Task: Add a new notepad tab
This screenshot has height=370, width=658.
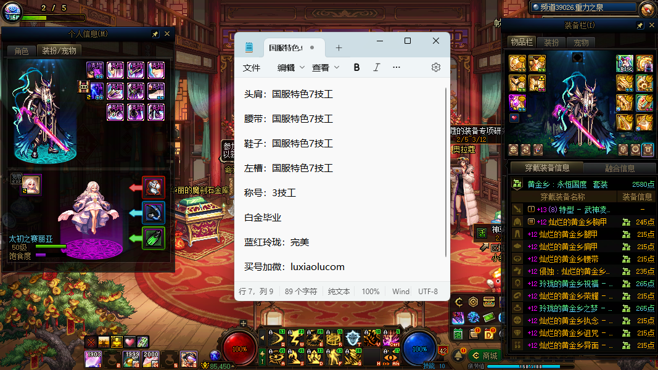Action: 339,47
